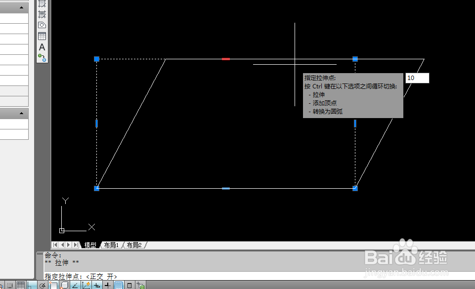Toggle Grid display in status bar

pos(21,285)
